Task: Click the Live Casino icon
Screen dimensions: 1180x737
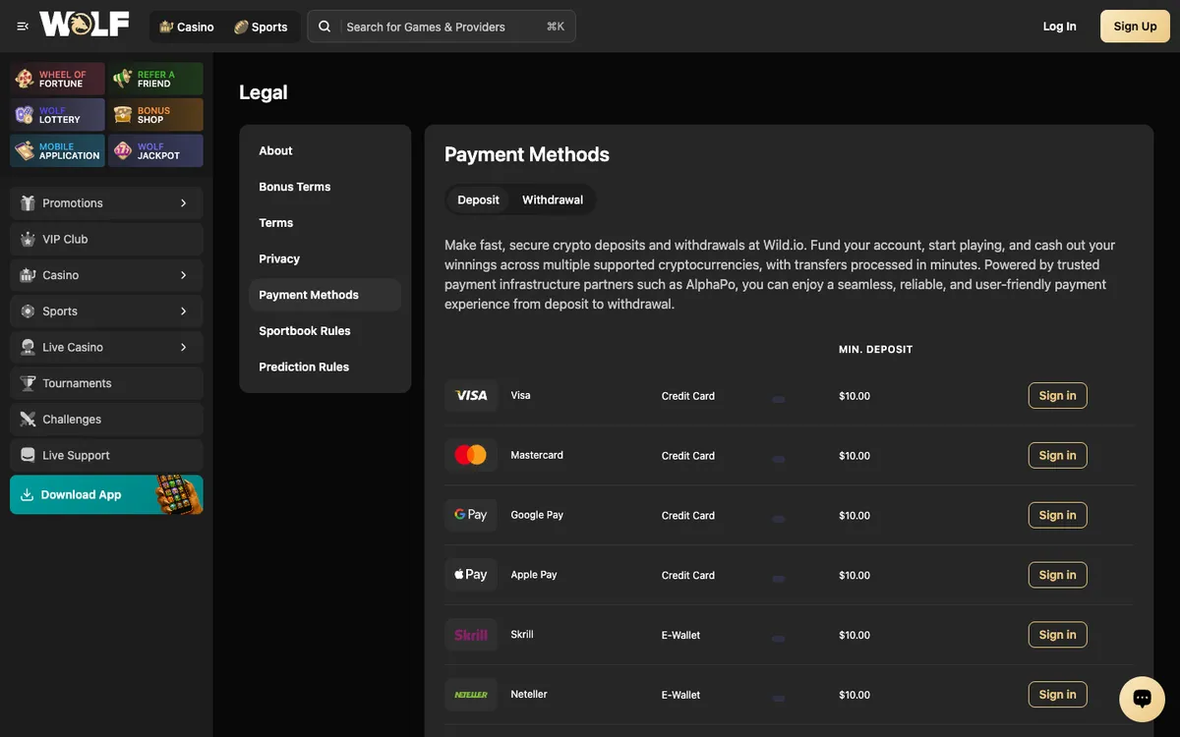Action: point(28,347)
